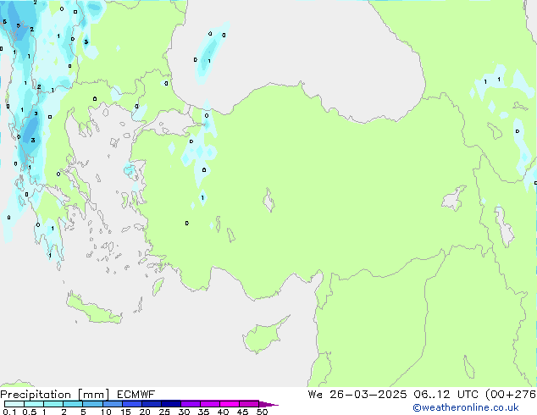537x415 pixels.
Task: Click the 25–30 mm navy legend swatch
Action: point(171,404)
